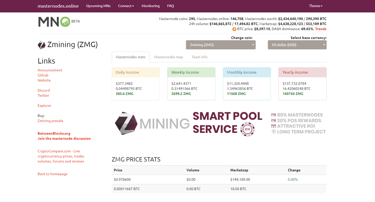Open the Announcement link
Viewport: 375px width, 202px height.
(x=50, y=70)
